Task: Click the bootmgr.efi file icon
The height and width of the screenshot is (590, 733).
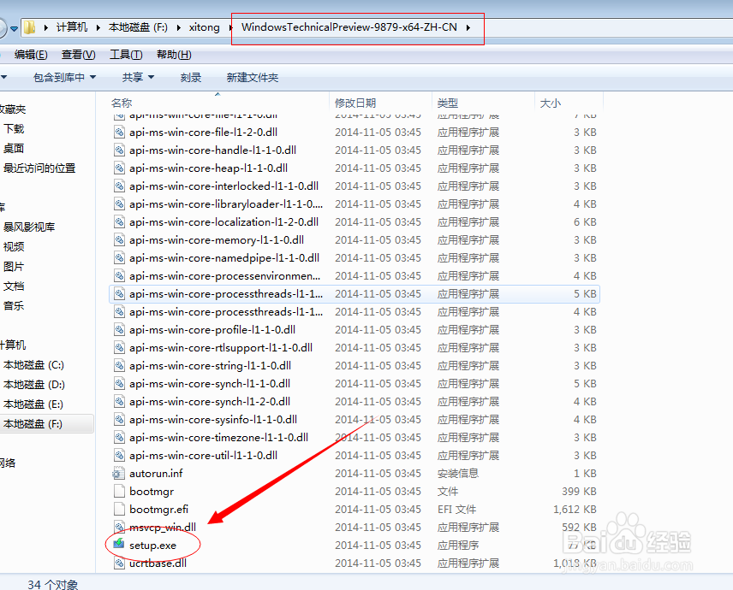Action: [119, 509]
